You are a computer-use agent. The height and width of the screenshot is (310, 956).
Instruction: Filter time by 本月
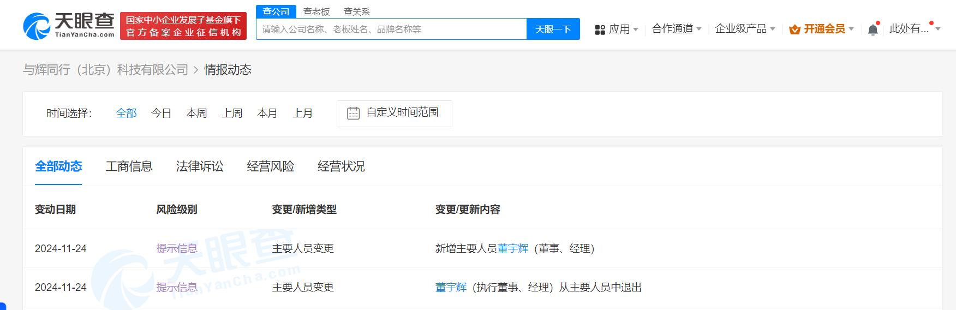[267, 113]
